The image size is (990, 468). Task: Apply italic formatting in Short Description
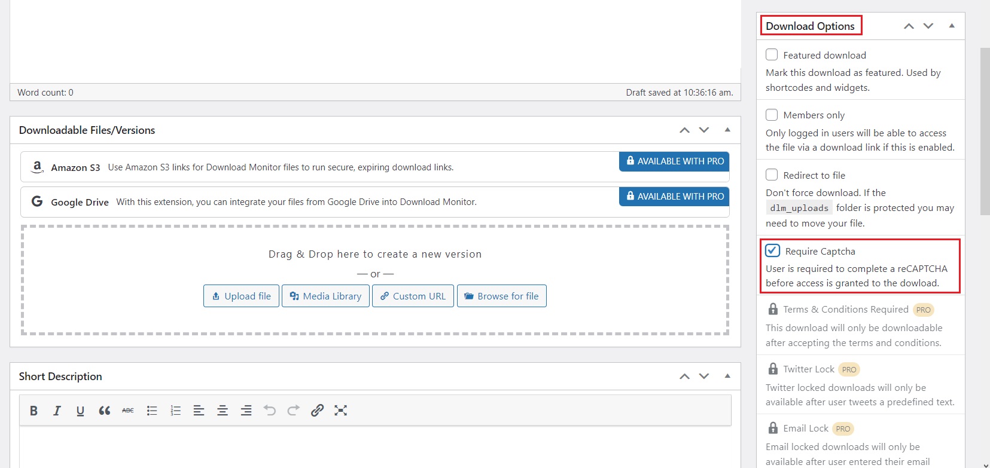pos(57,411)
